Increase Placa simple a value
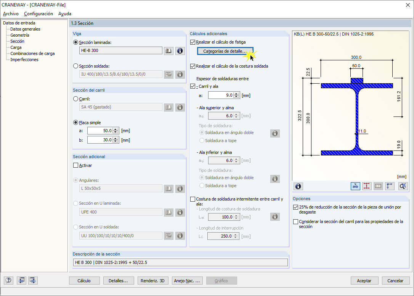 [x=116, y=129]
